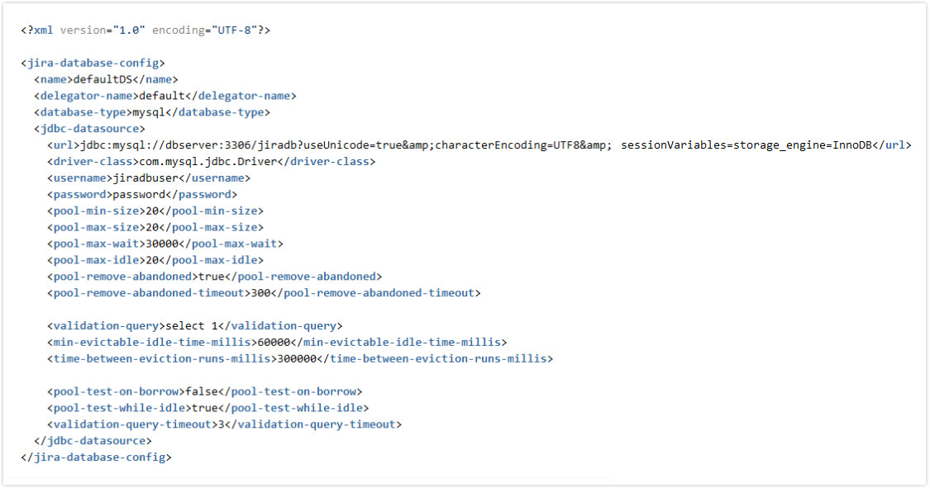Click the min-evictable-idle-time-millis line
The height and width of the screenshot is (488, 930).
[x=277, y=342]
